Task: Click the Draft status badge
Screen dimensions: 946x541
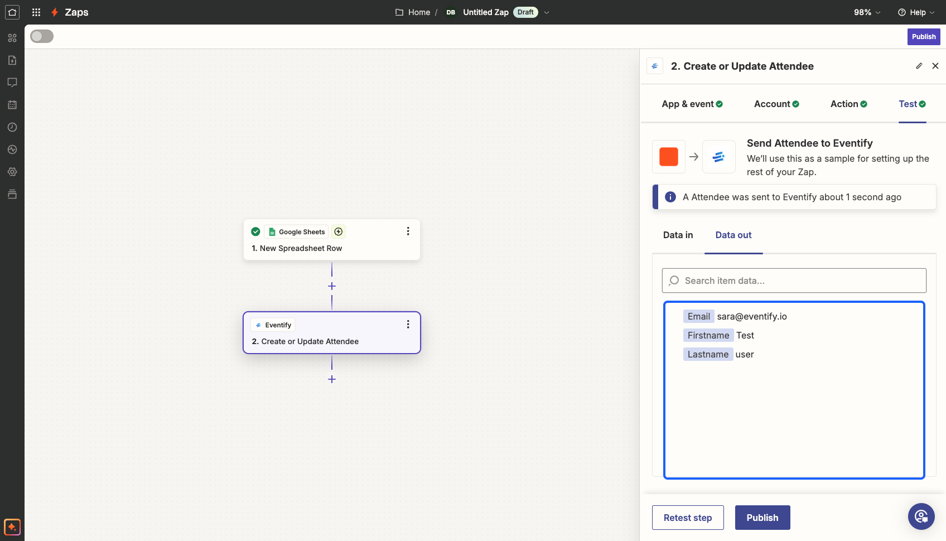Action: 525,12
